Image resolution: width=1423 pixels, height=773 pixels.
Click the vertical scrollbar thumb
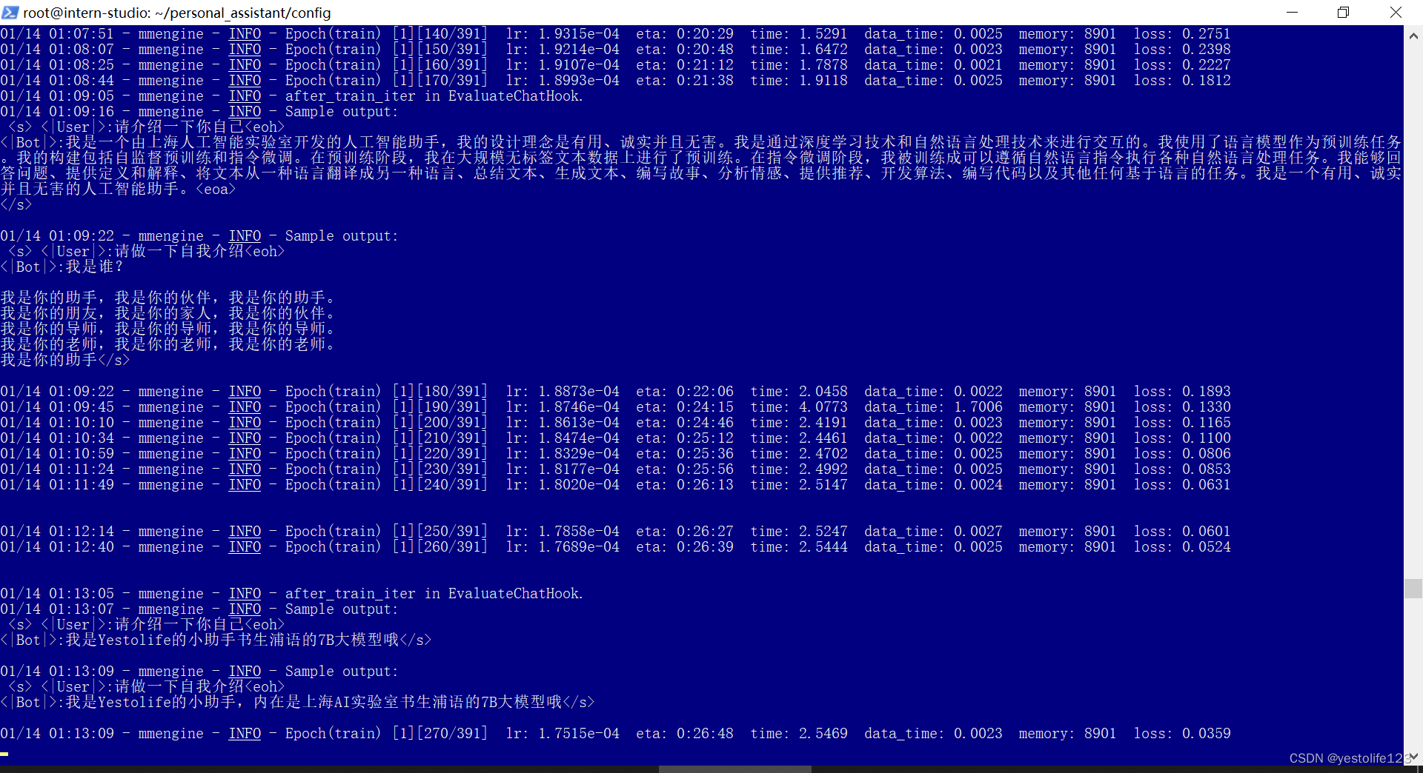(1413, 589)
